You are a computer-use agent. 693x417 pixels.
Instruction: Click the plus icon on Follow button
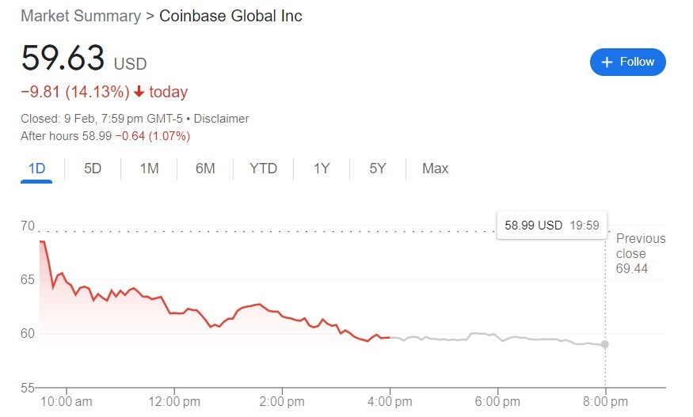click(x=607, y=62)
